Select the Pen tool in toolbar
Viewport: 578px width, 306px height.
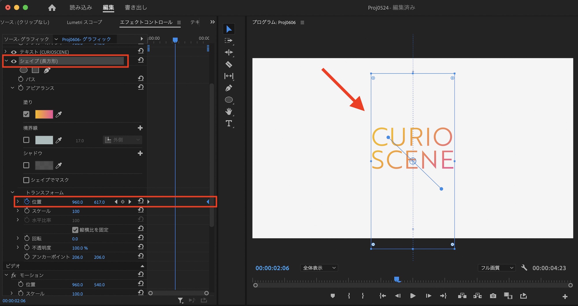point(229,88)
